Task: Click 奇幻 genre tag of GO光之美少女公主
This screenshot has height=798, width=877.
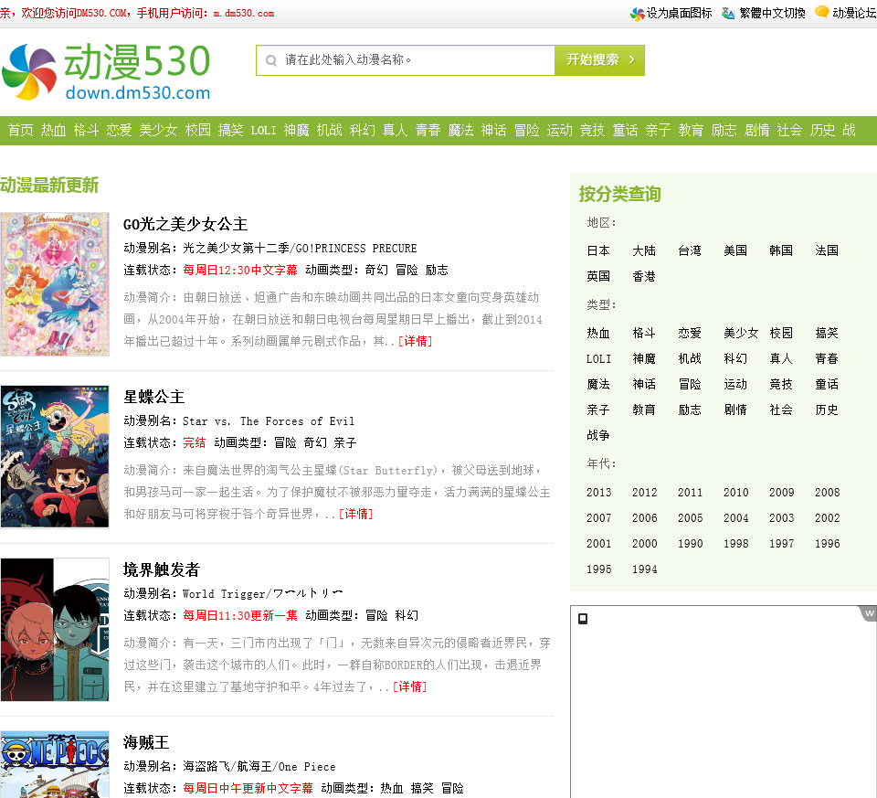Action: [x=376, y=271]
